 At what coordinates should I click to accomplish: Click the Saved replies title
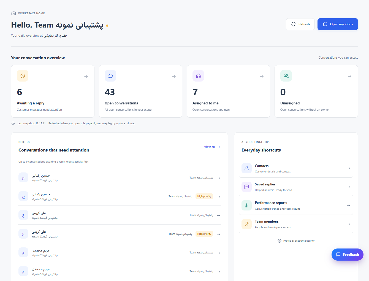pos(265,184)
